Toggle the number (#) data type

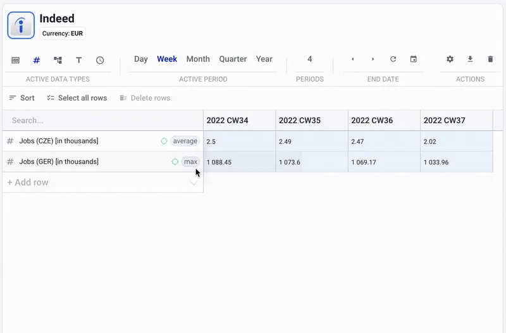37,60
